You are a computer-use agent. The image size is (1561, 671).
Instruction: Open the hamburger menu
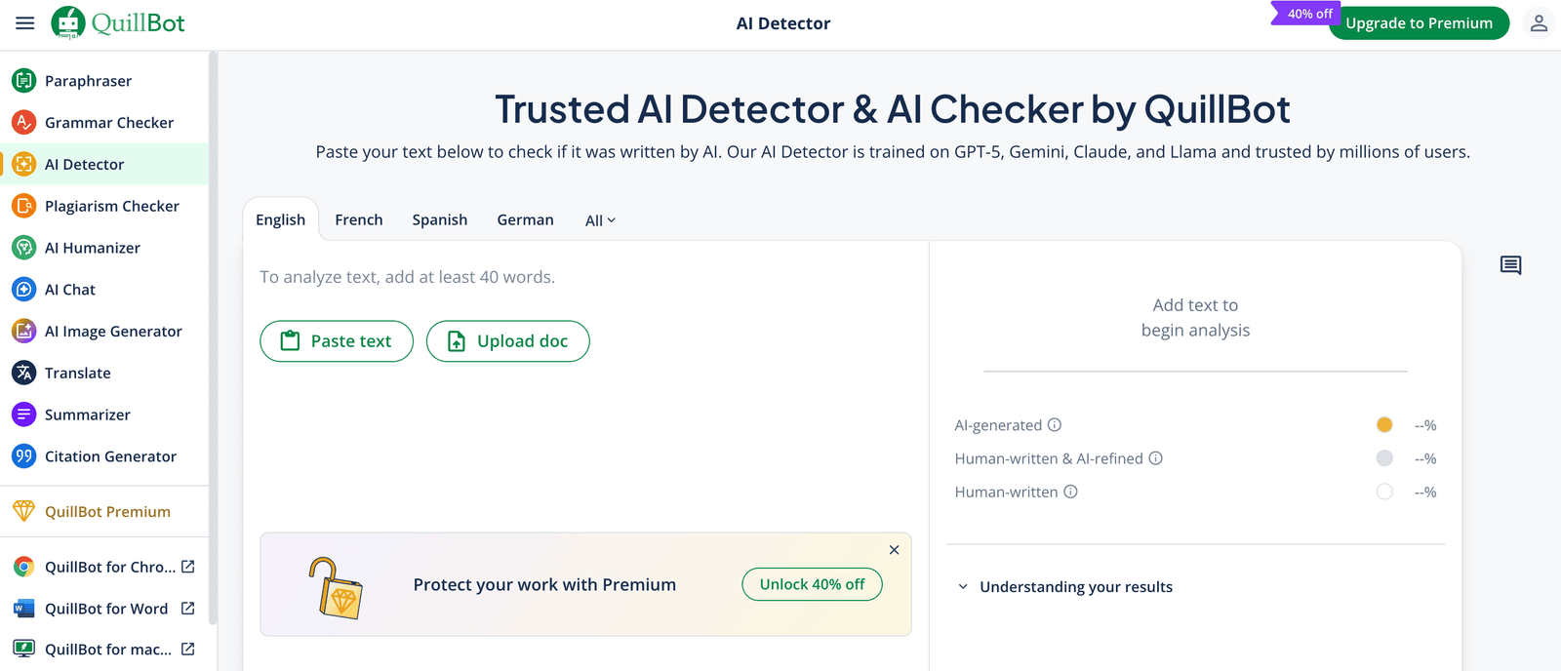point(25,23)
